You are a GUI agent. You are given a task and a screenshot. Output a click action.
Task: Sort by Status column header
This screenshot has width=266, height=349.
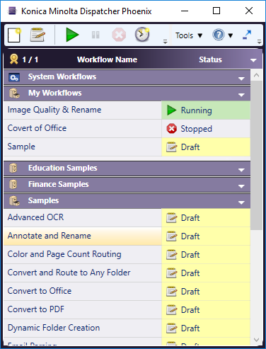click(210, 59)
